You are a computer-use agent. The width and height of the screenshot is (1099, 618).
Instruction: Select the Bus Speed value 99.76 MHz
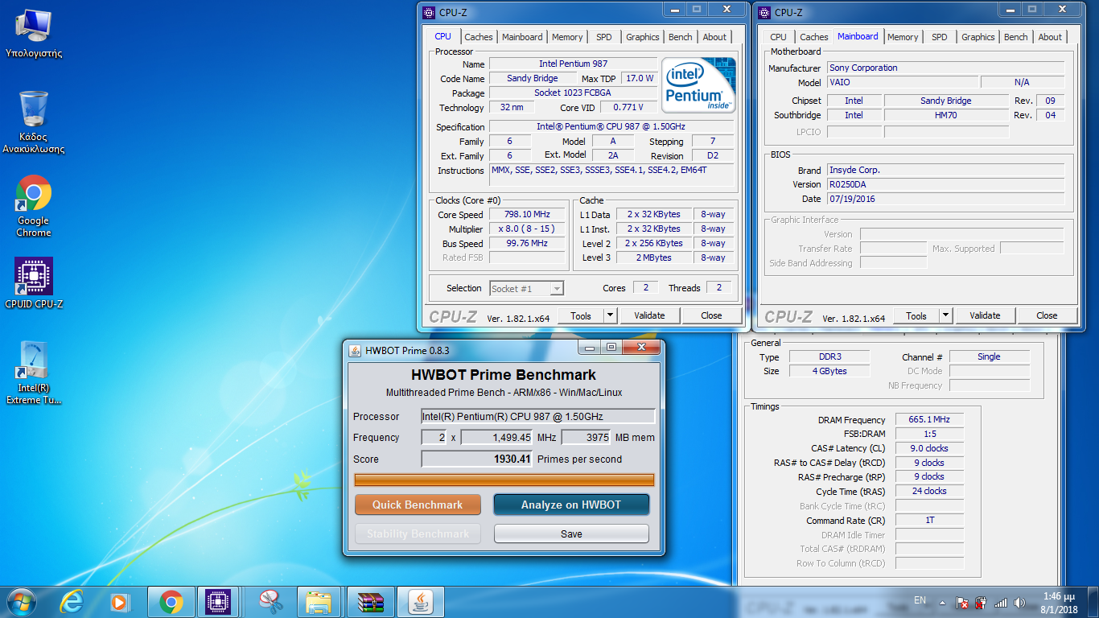click(x=527, y=244)
